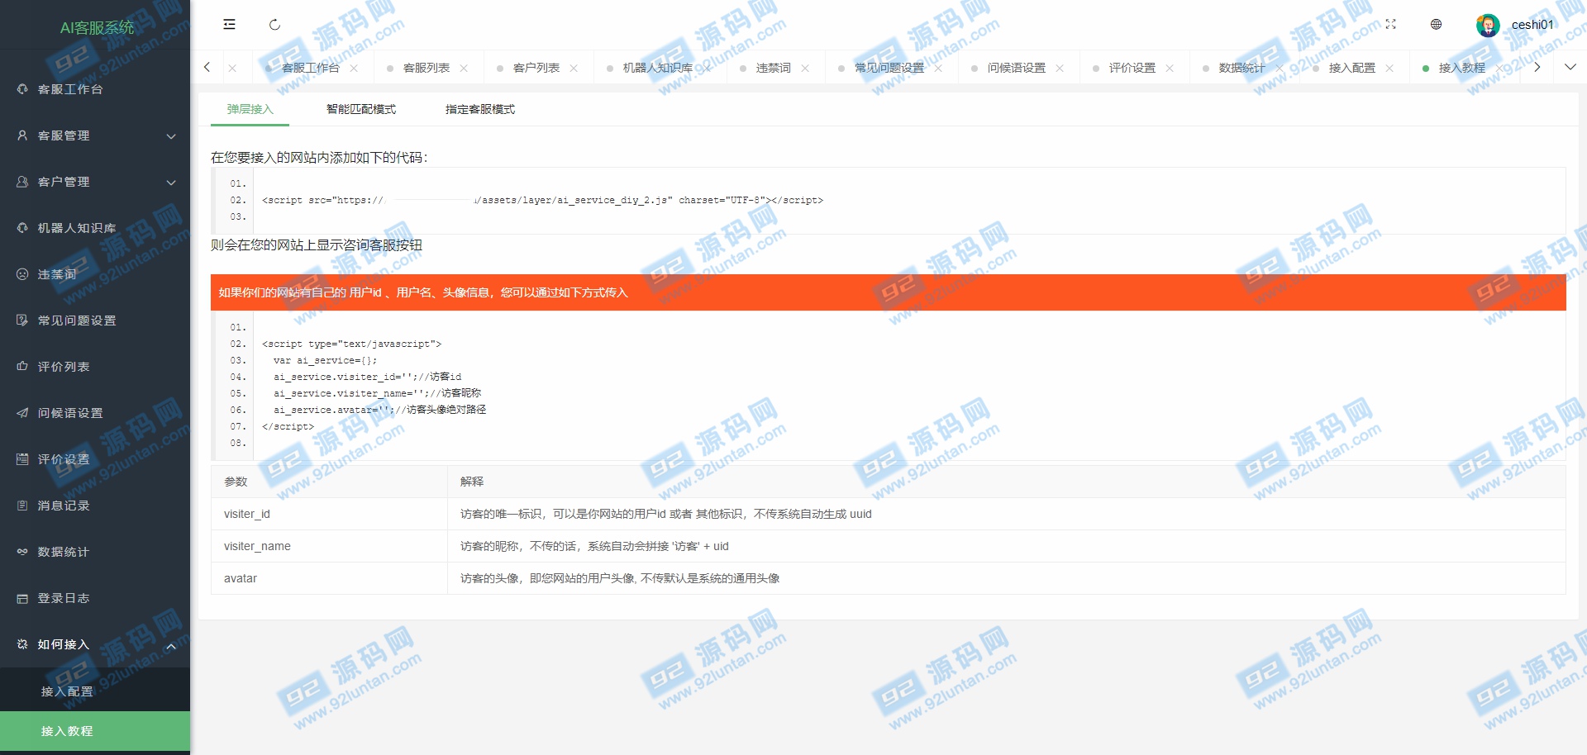Open 客服工作台 from the sidebar
Screen dimensions: 1587x755
95,89
